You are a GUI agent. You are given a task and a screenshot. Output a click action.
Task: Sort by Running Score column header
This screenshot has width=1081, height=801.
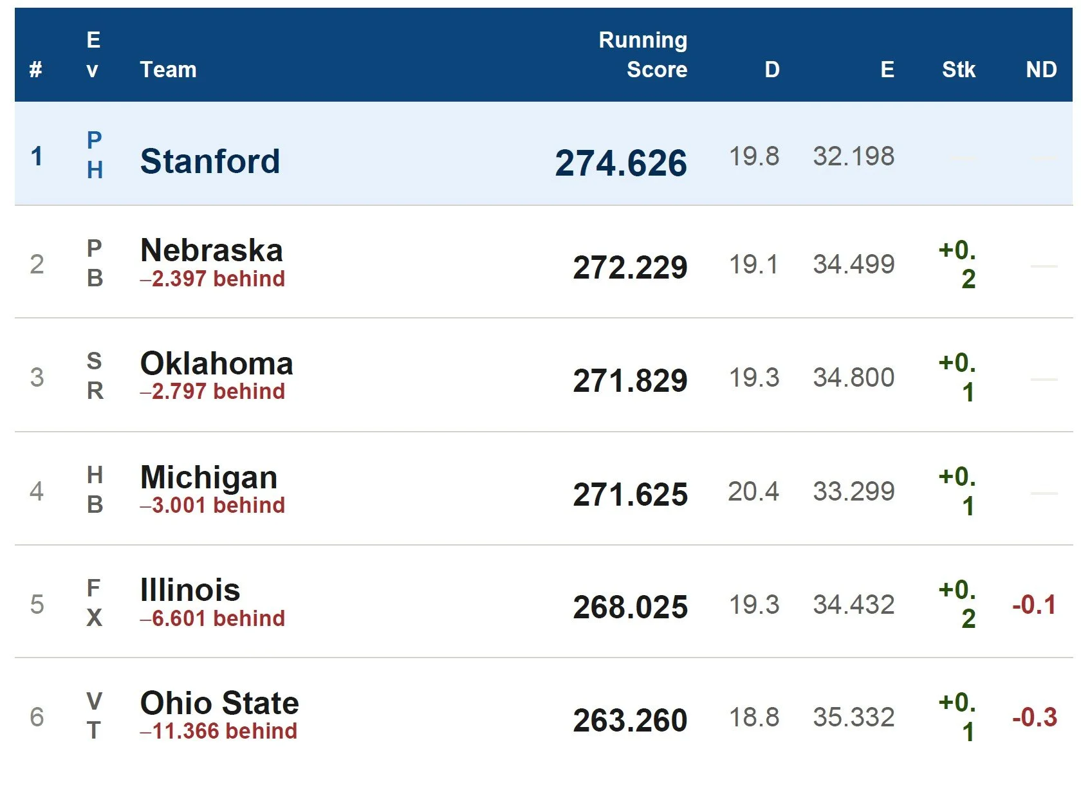click(643, 55)
